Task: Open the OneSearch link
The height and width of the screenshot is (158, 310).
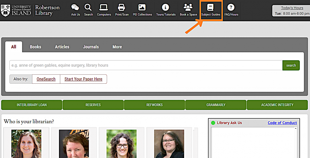Action: click(46, 79)
